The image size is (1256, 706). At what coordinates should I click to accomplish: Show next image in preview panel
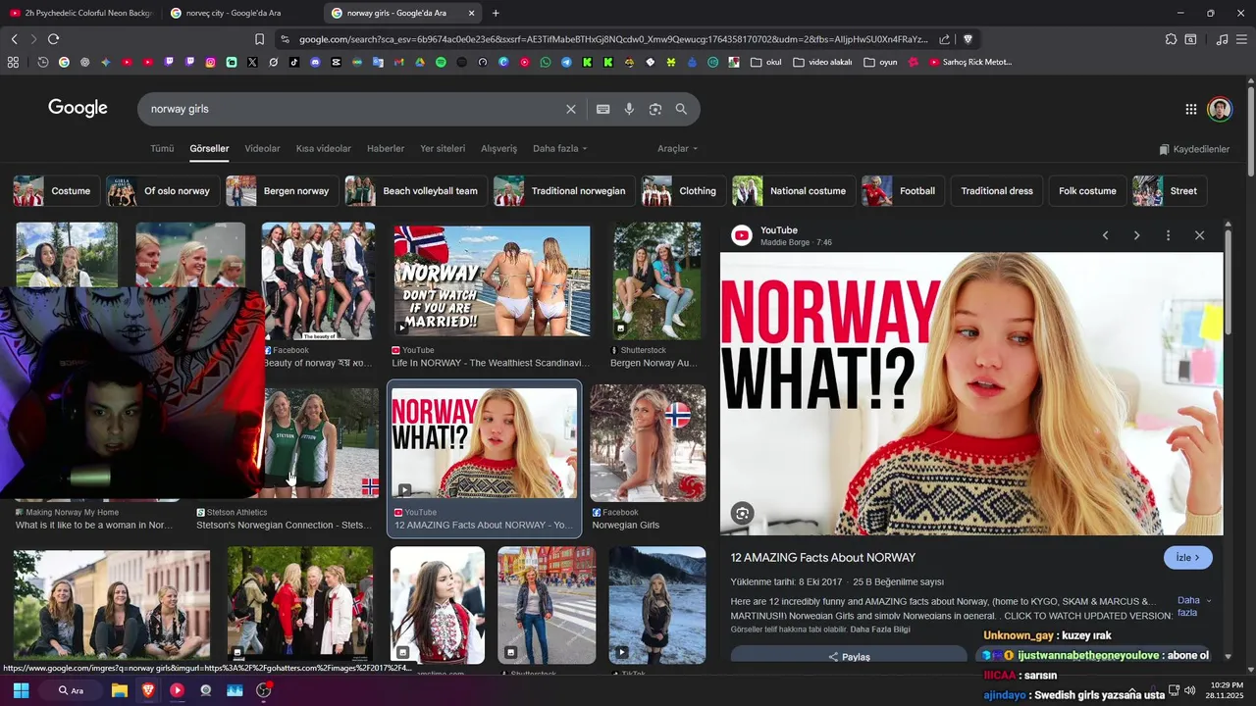(1136, 235)
